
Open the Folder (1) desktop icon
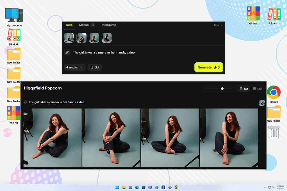tap(274, 16)
